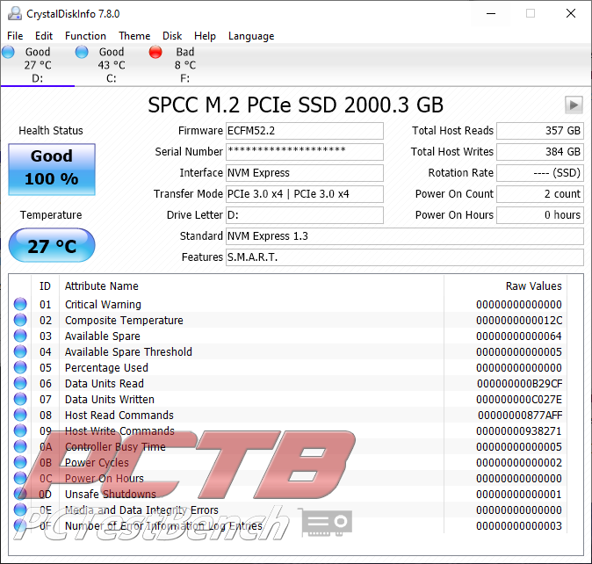Click the Good 100 % health status button

52,170
